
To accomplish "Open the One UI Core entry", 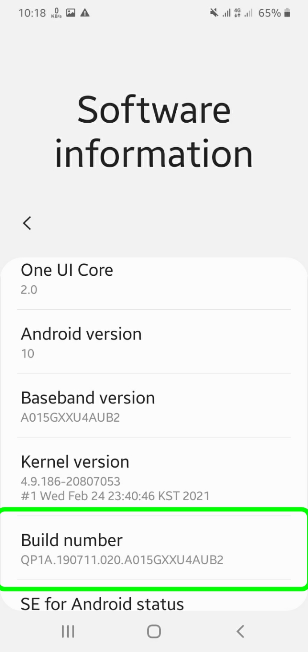I will [x=154, y=278].
